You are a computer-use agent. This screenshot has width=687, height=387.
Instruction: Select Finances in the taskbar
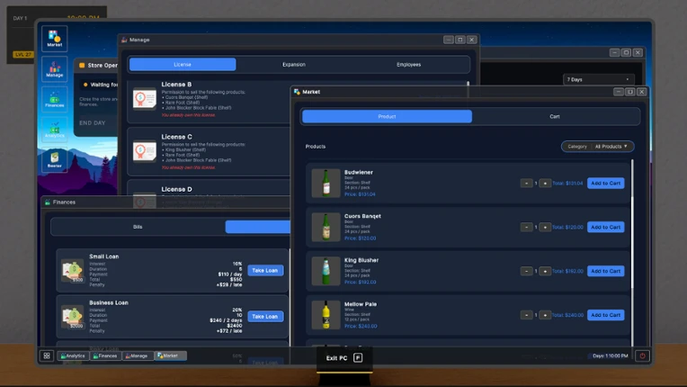click(x=105, y=355)
